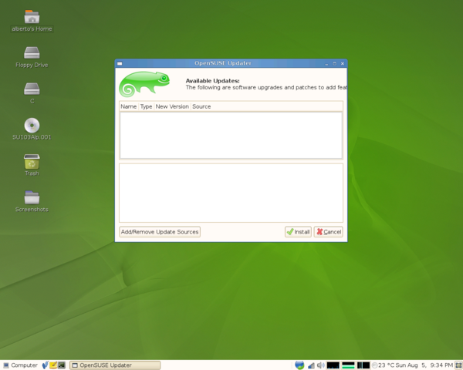Open the Computer main menu

[20, 365]
